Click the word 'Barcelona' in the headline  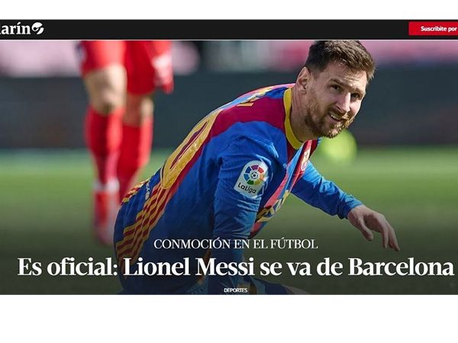[x=401, y=267]
